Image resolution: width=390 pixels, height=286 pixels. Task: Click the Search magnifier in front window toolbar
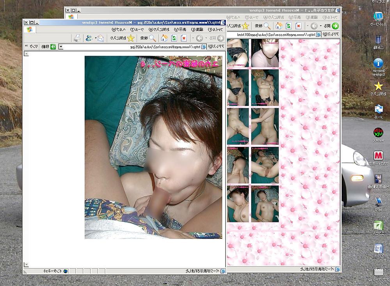point(152,38)
